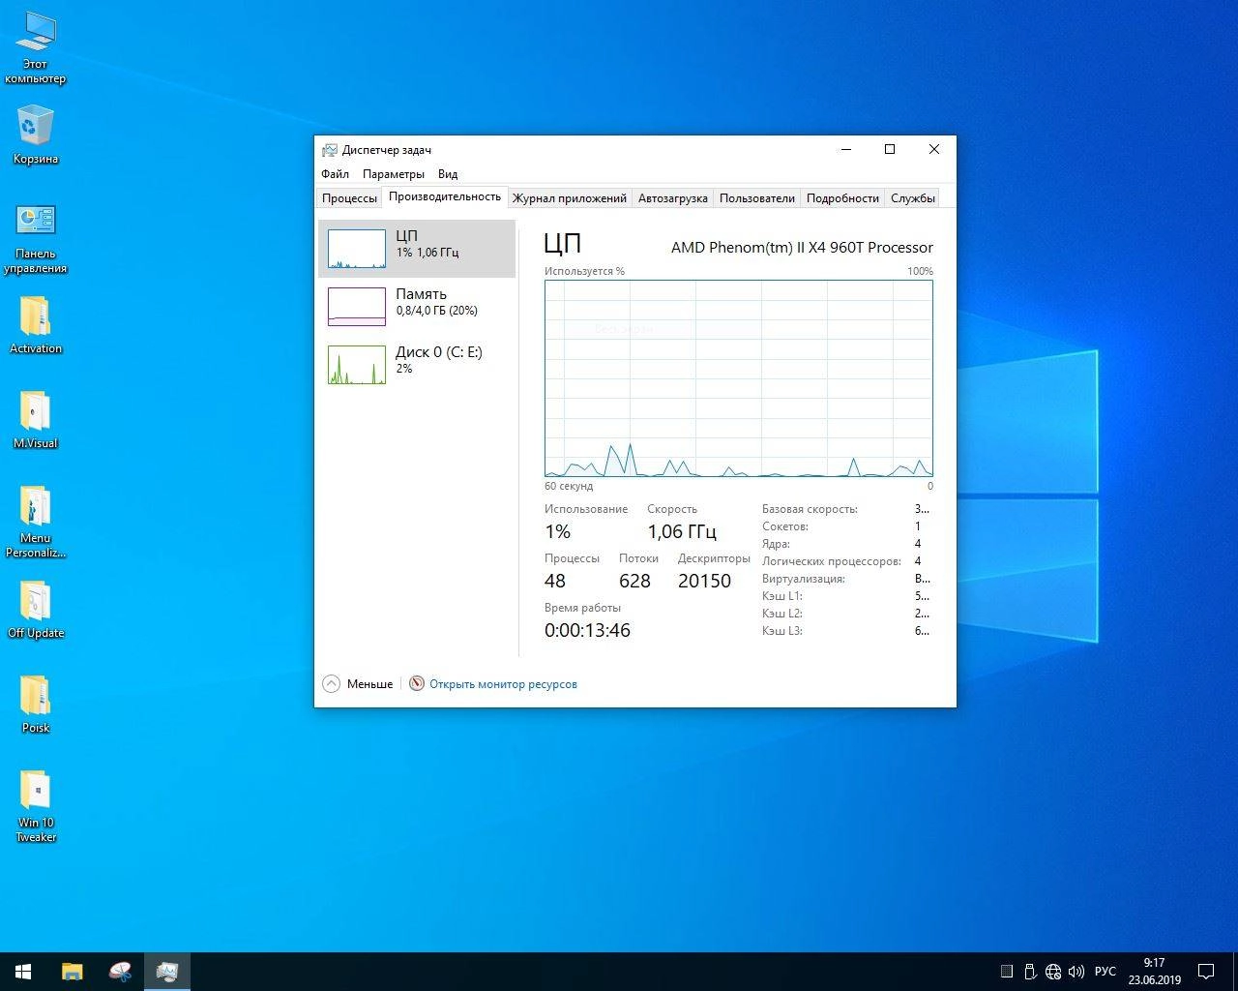
Task: Switch to the Пользователи tab
Action: (757, 198)
